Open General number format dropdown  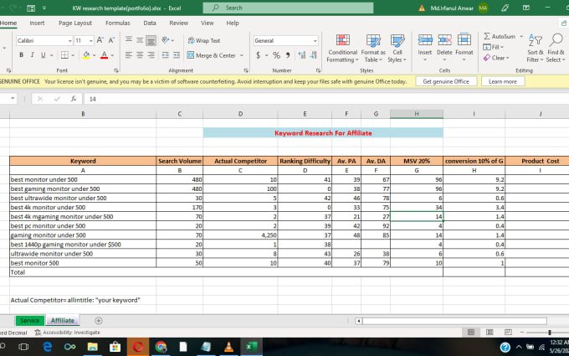pos(315,41)
